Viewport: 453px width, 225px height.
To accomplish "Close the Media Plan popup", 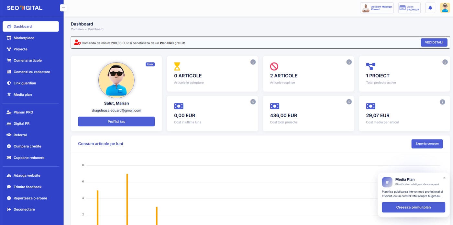I will (444, 178).
